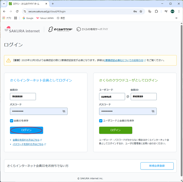Toggle member password visibility eye icon
Screen dimensions: 183x182
click(64, 111)
